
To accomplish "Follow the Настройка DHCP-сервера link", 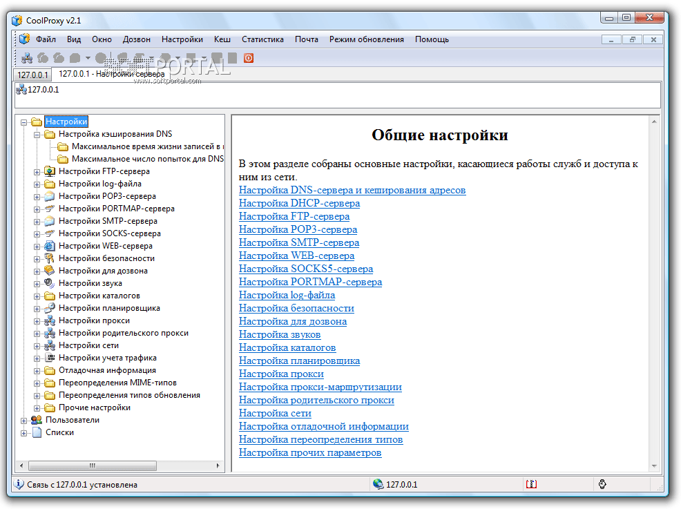I will click(299, 203).
